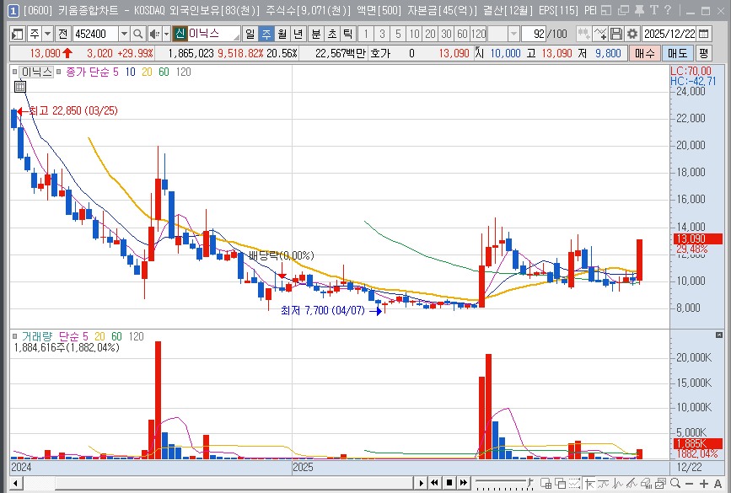The image size is (731, 493).
Task: Toggle the 이닉스 price indicator legend box
Action: point(36,72)
